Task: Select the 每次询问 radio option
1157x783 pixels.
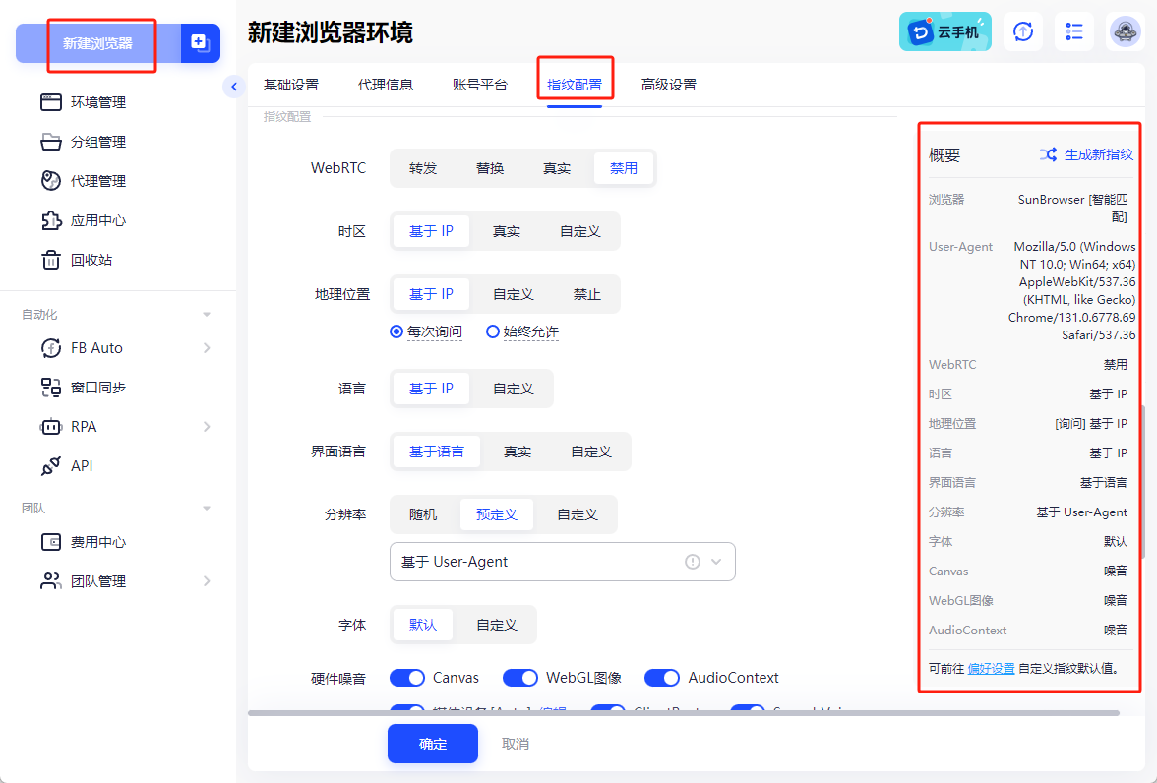Action: pos(397,331)
